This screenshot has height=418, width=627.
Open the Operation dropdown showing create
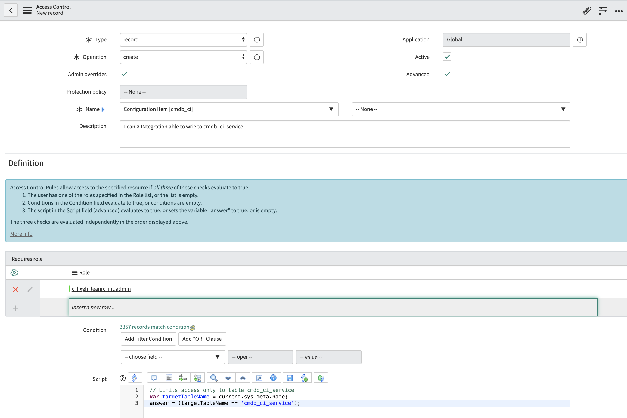183,57
